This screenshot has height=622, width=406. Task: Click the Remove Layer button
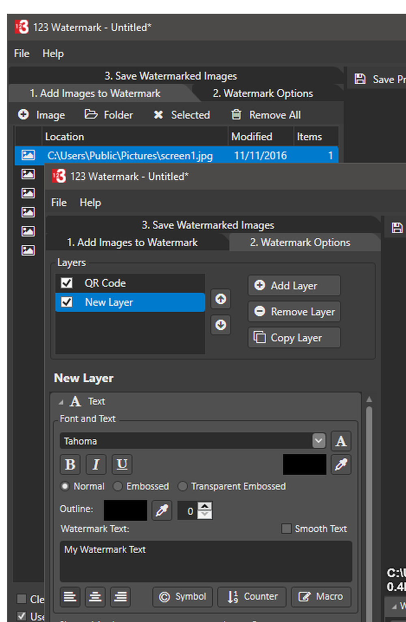pos(294,311)
